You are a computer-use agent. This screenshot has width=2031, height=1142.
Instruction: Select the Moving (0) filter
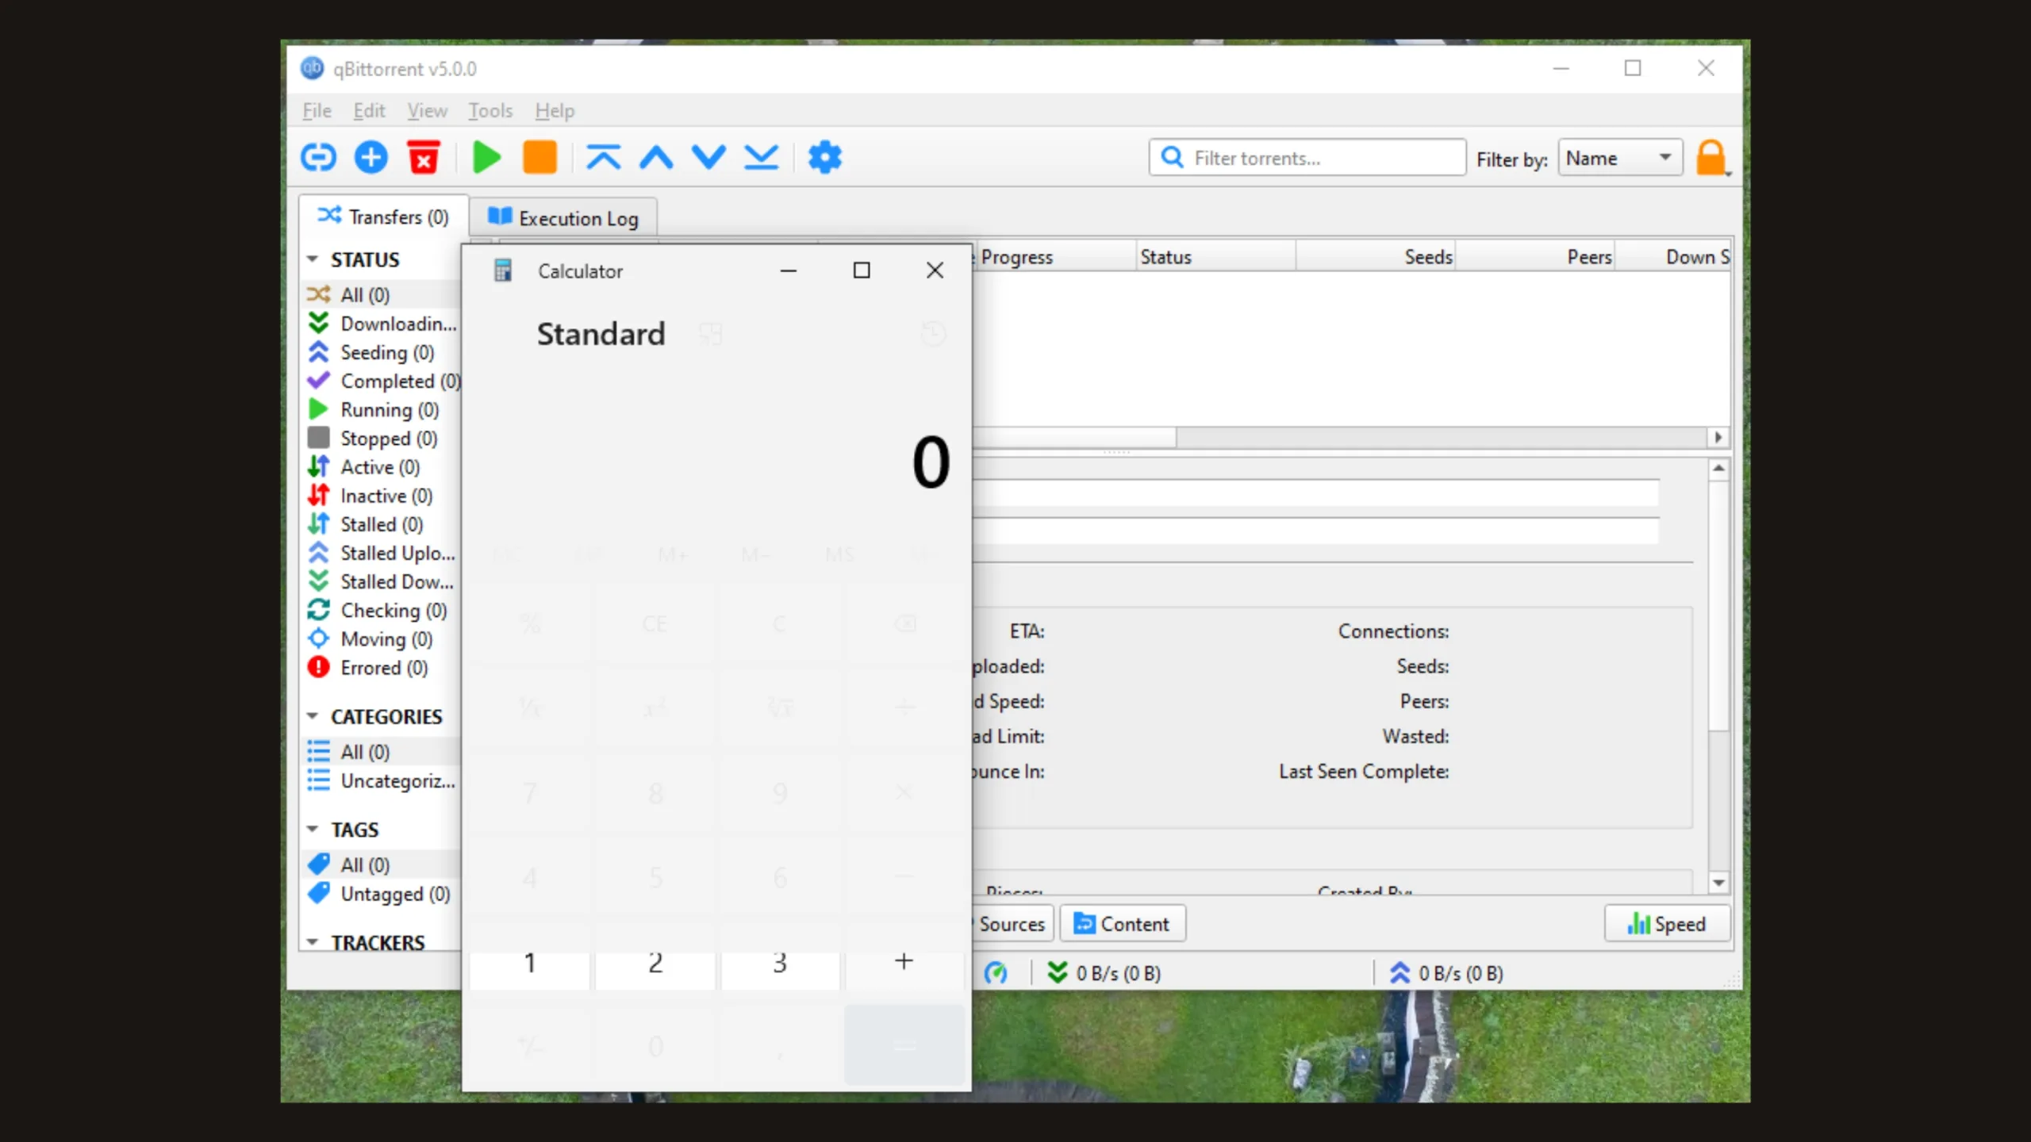coord(382,638)
